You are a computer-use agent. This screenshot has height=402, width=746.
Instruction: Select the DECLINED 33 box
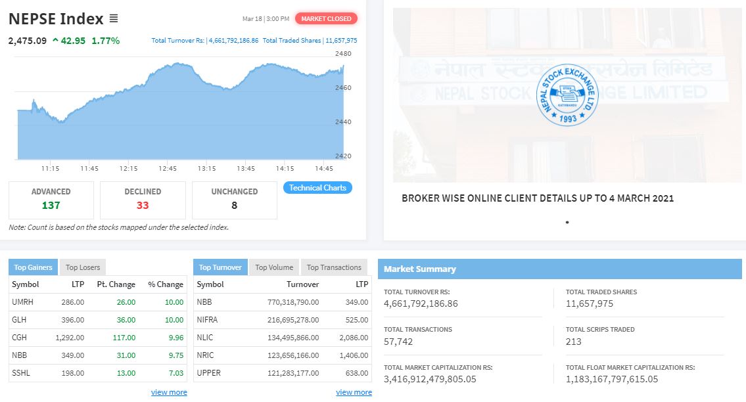click(x=143, y=200)
